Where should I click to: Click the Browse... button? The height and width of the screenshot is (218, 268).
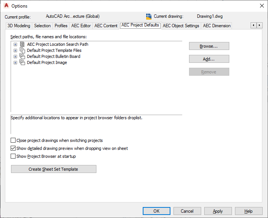coord(209,46)
